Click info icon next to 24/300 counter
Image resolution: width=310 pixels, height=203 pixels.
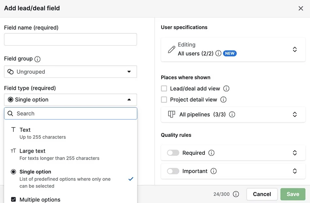pos(236,194)
